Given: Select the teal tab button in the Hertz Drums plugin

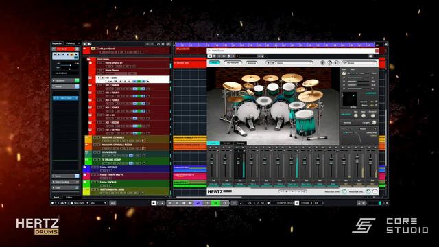Looking at the screenshot, I should tap(214, 62).
